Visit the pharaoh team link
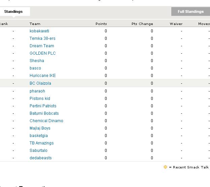The width and height of the screenshot is (210, 187). pos(37,91)
